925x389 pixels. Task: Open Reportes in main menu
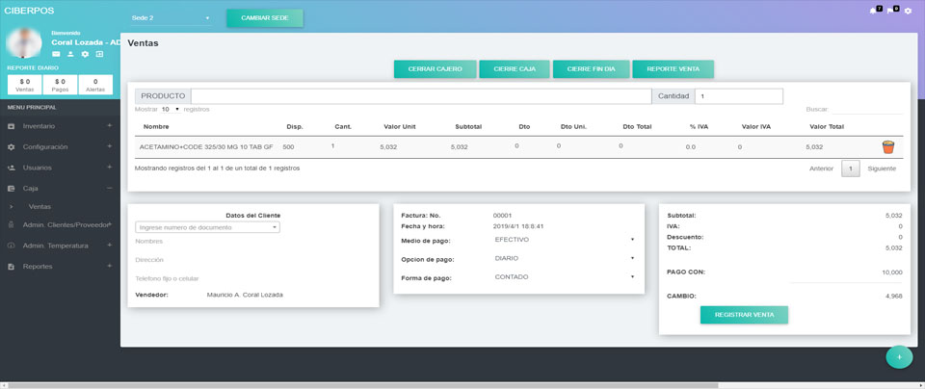pos(38,267)
